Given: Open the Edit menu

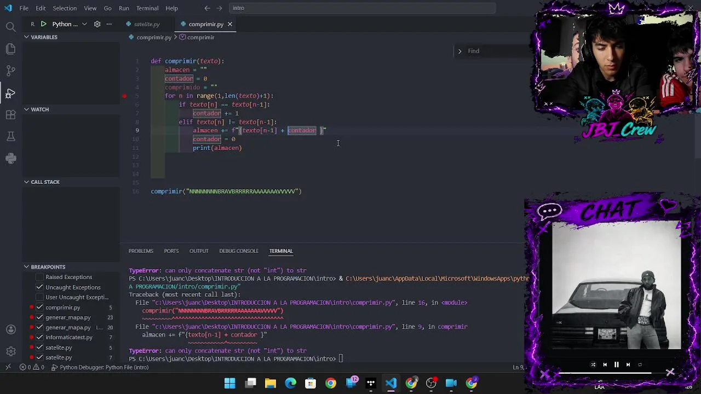Looking at the screenshot, I should click(x=41, y=8).
